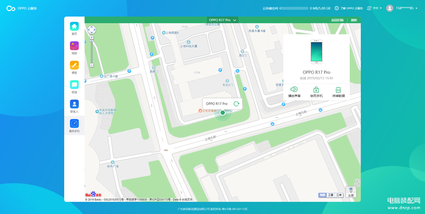This screenshot has width=425, height=214.
Task: Open the 全景 panorama view button
Action: [351, 191]
